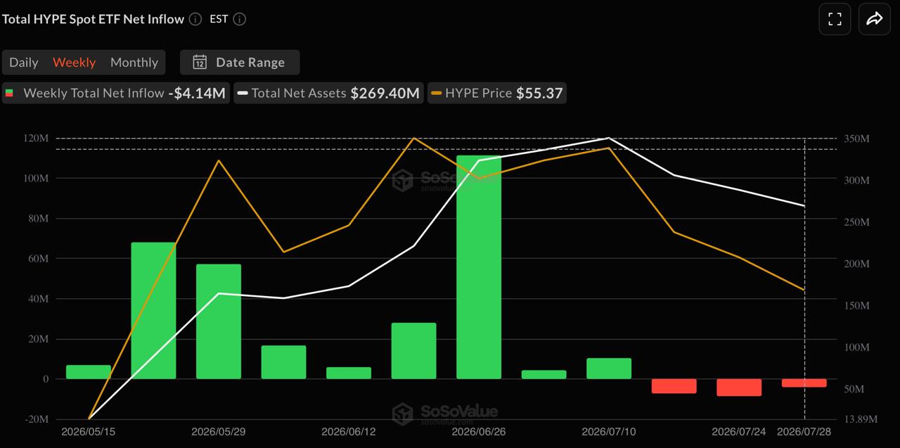Screen dimensions: 900x448
Task: Click the green bar above 2026/07/10
Action: tap(609, 369)
